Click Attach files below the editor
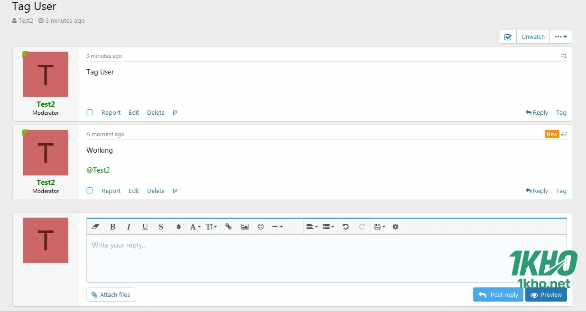Viewport: 586px width, 312px height. click(111, 294)
